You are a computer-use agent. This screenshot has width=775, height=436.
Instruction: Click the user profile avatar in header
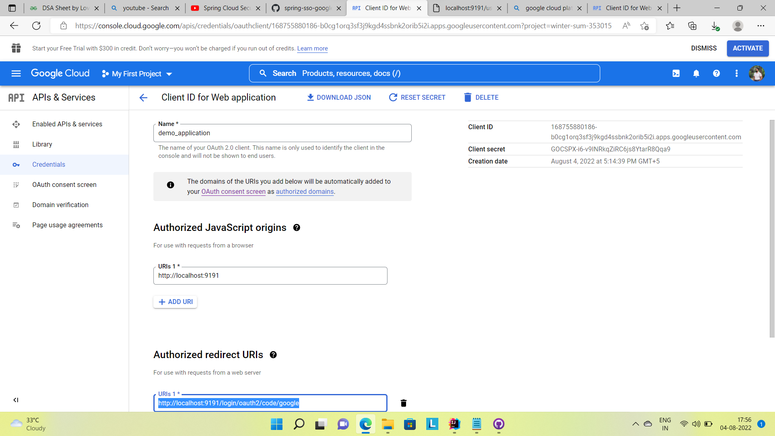[x=757, y=73]
